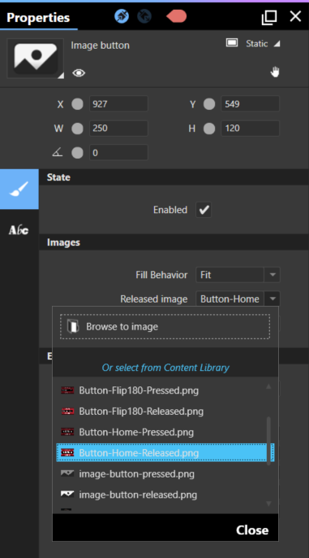Collapse the Released image dropdown arrow
Viewport: 309px width, 558px height.
coord(273,299)
